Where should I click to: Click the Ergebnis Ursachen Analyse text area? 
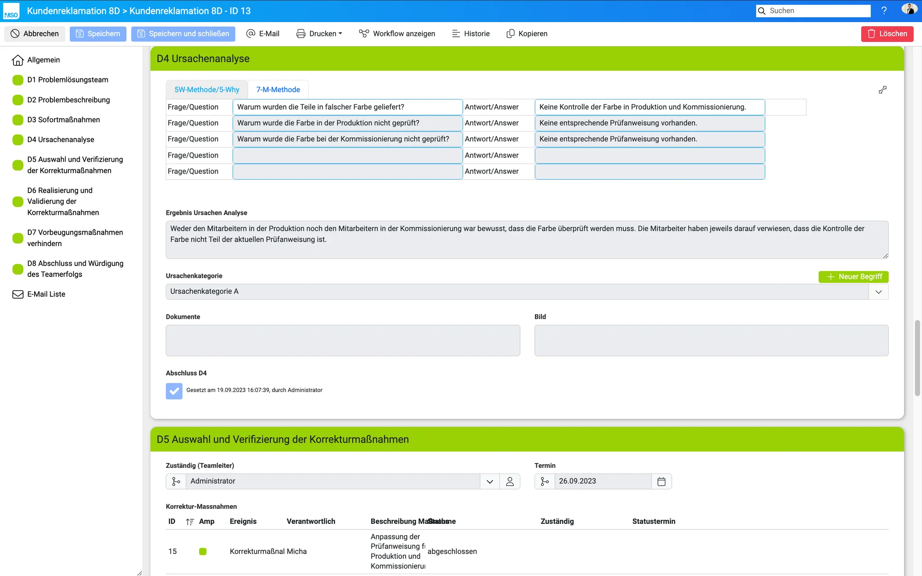[527, 240]
